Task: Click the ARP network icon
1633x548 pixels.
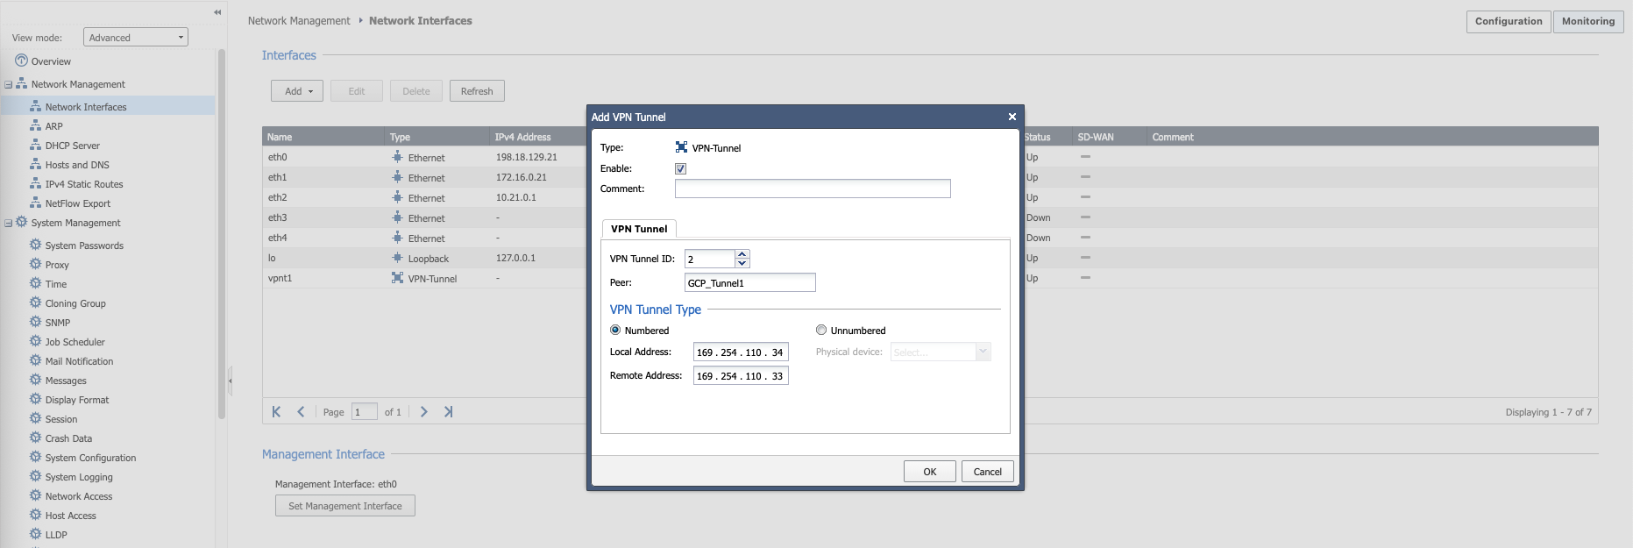Action: [x=35, y=125]
